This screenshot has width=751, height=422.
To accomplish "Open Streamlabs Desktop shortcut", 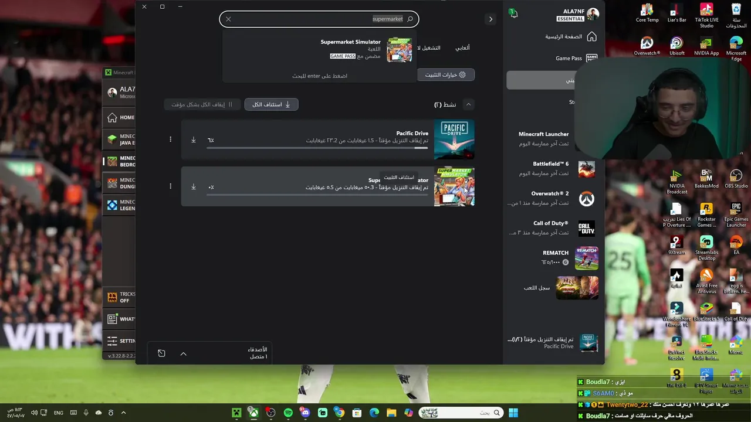I will click(x=706, y=248).
